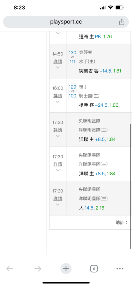Viewport: 132px width, 286px height.
Task: Go back with the left arrow
Action: [10, 269]
